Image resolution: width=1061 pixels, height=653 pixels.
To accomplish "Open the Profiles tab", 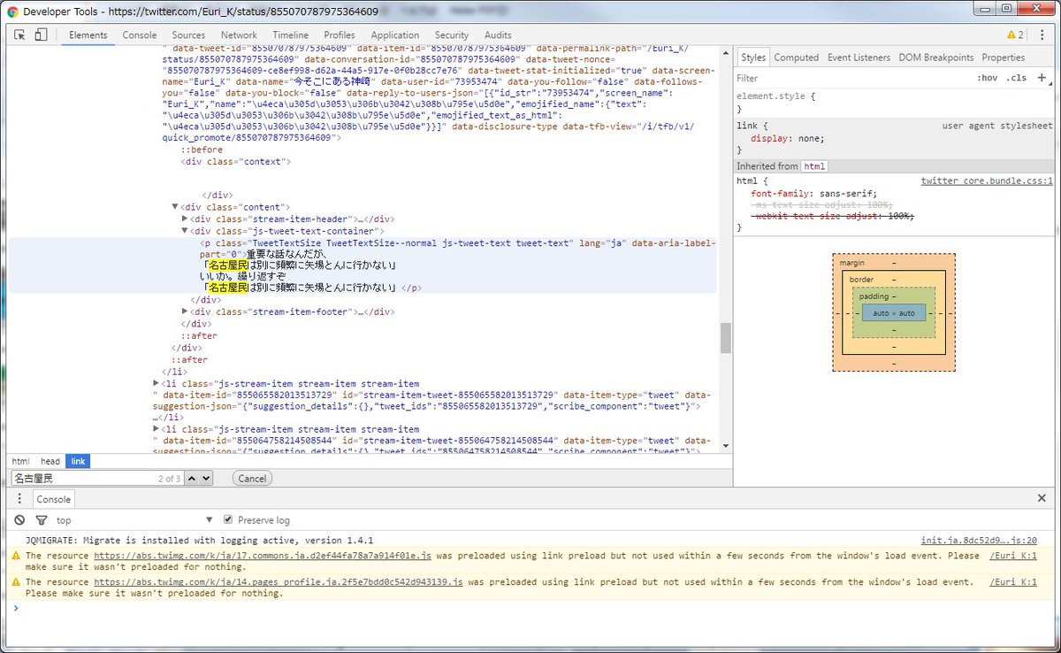I will click(x=340, y=35).
